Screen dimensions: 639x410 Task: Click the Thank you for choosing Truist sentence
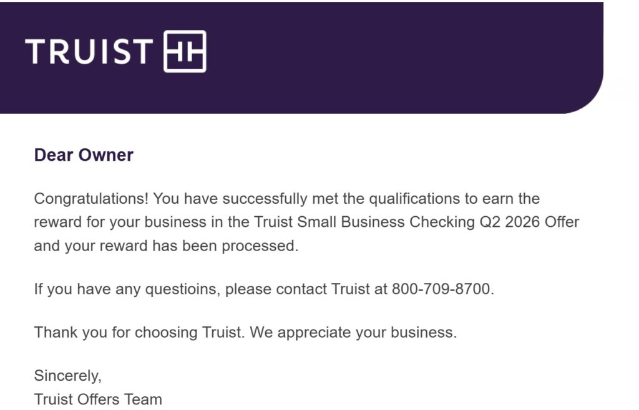pyautogui.click(x=139, y=332)
